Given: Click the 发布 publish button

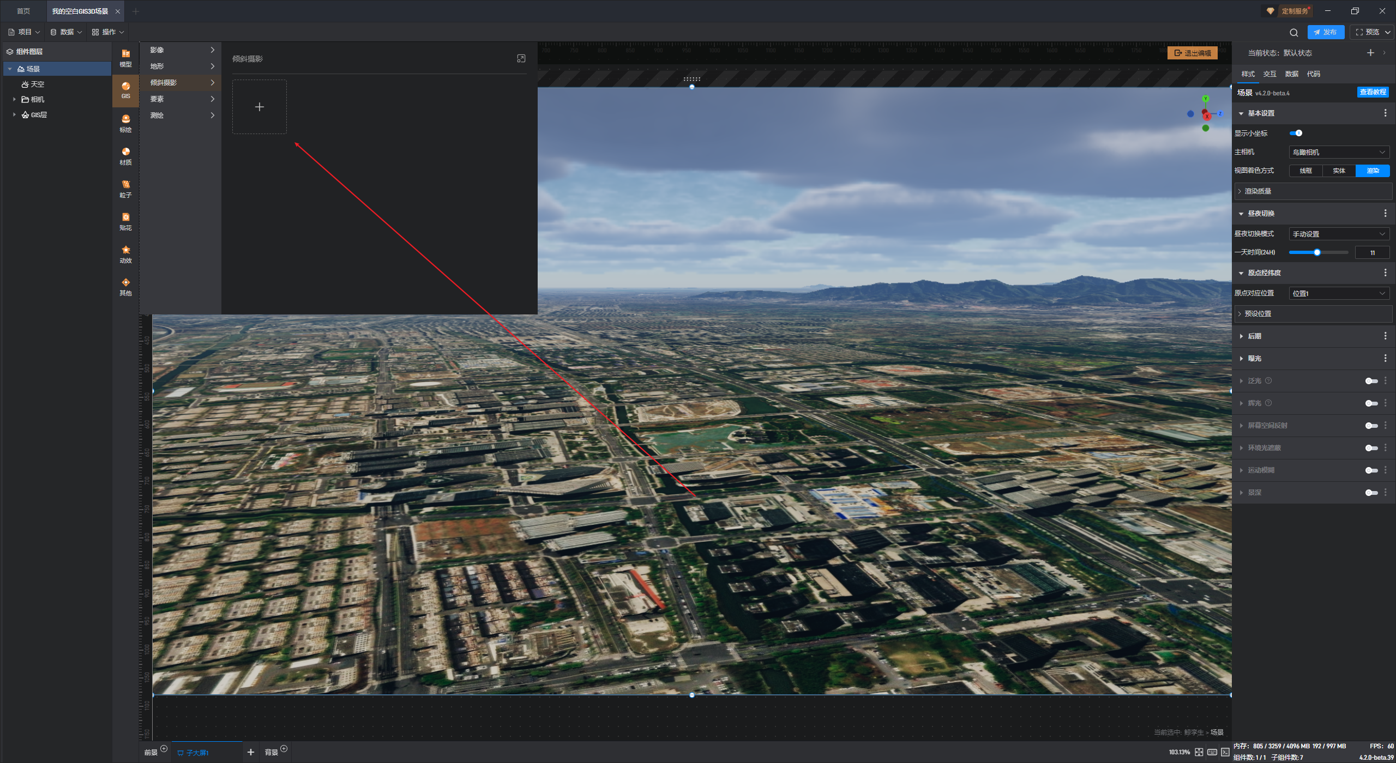Looking at the screenshot, I should [x=1325, y=32].
